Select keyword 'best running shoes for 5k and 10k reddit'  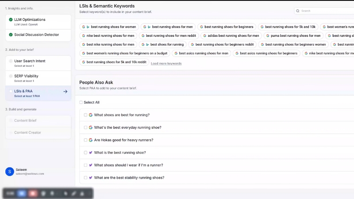114,62
